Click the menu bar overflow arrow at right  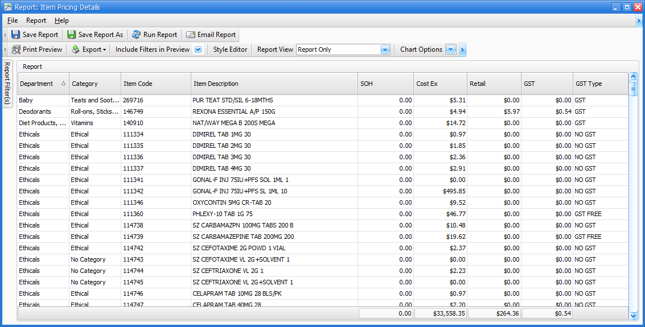[639, 20]
